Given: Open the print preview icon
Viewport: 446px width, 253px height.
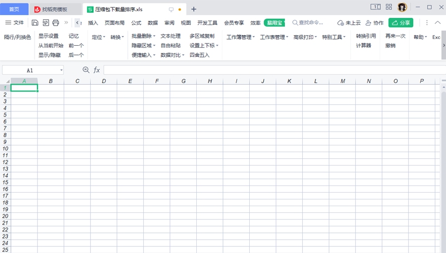Looking at the screenshot, I should click(46, 23).
